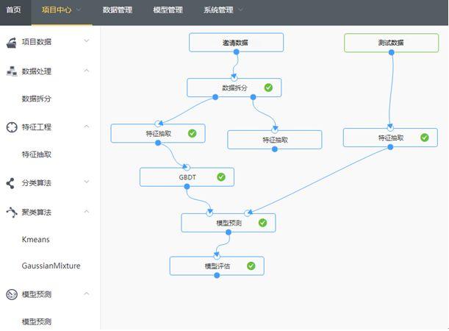
Task: Click output port of GBDT node
Action: point(187,187)
